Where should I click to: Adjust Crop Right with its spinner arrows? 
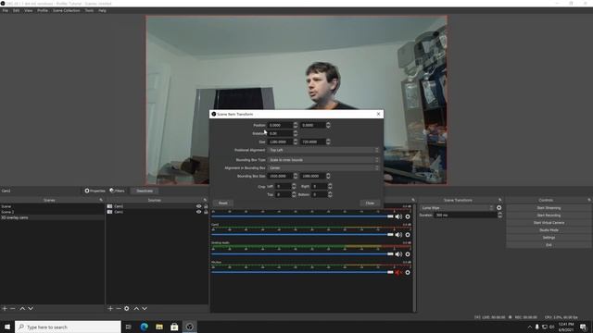click(330, 186)
